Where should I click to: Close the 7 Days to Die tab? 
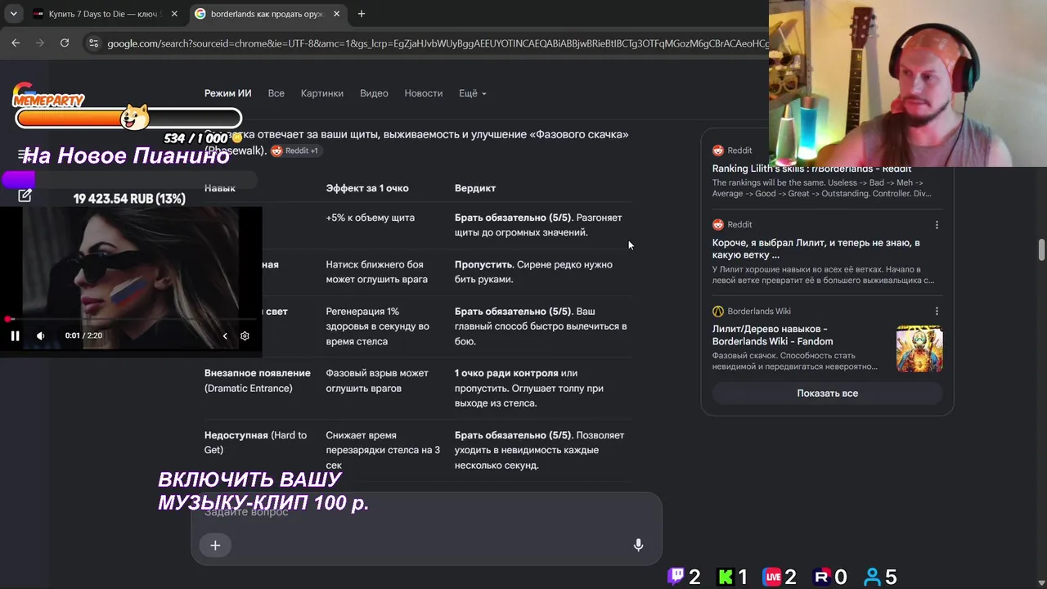[x=174, y=14]
